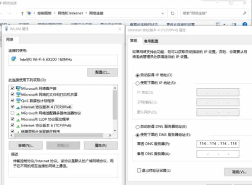Click the control panel icon in breadcrumb
Viewport: 252px width, 185px height.
[x=29, y=13]
